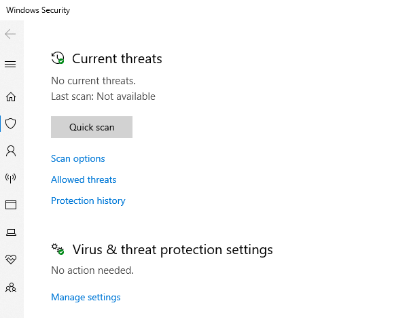Click the Virus & threat protection settings heading

[x=173, y=250]
